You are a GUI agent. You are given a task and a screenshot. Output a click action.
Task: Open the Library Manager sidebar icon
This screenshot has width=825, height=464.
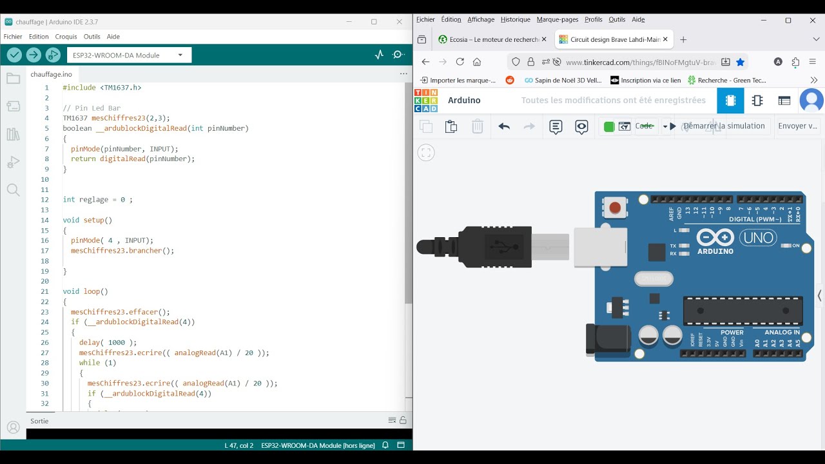tap(13, 134)
